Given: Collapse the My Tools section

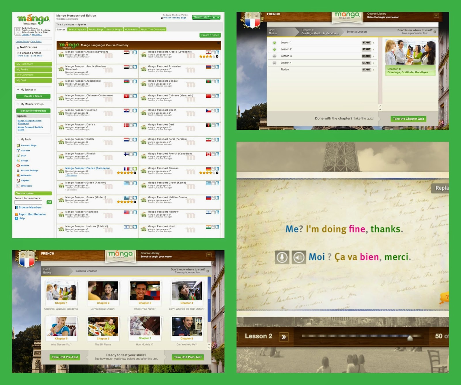Looking at the screenshot, I should [18, 139].
